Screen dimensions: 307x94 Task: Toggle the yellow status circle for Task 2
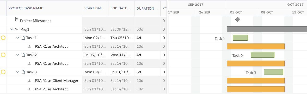(x=3, y=55)
